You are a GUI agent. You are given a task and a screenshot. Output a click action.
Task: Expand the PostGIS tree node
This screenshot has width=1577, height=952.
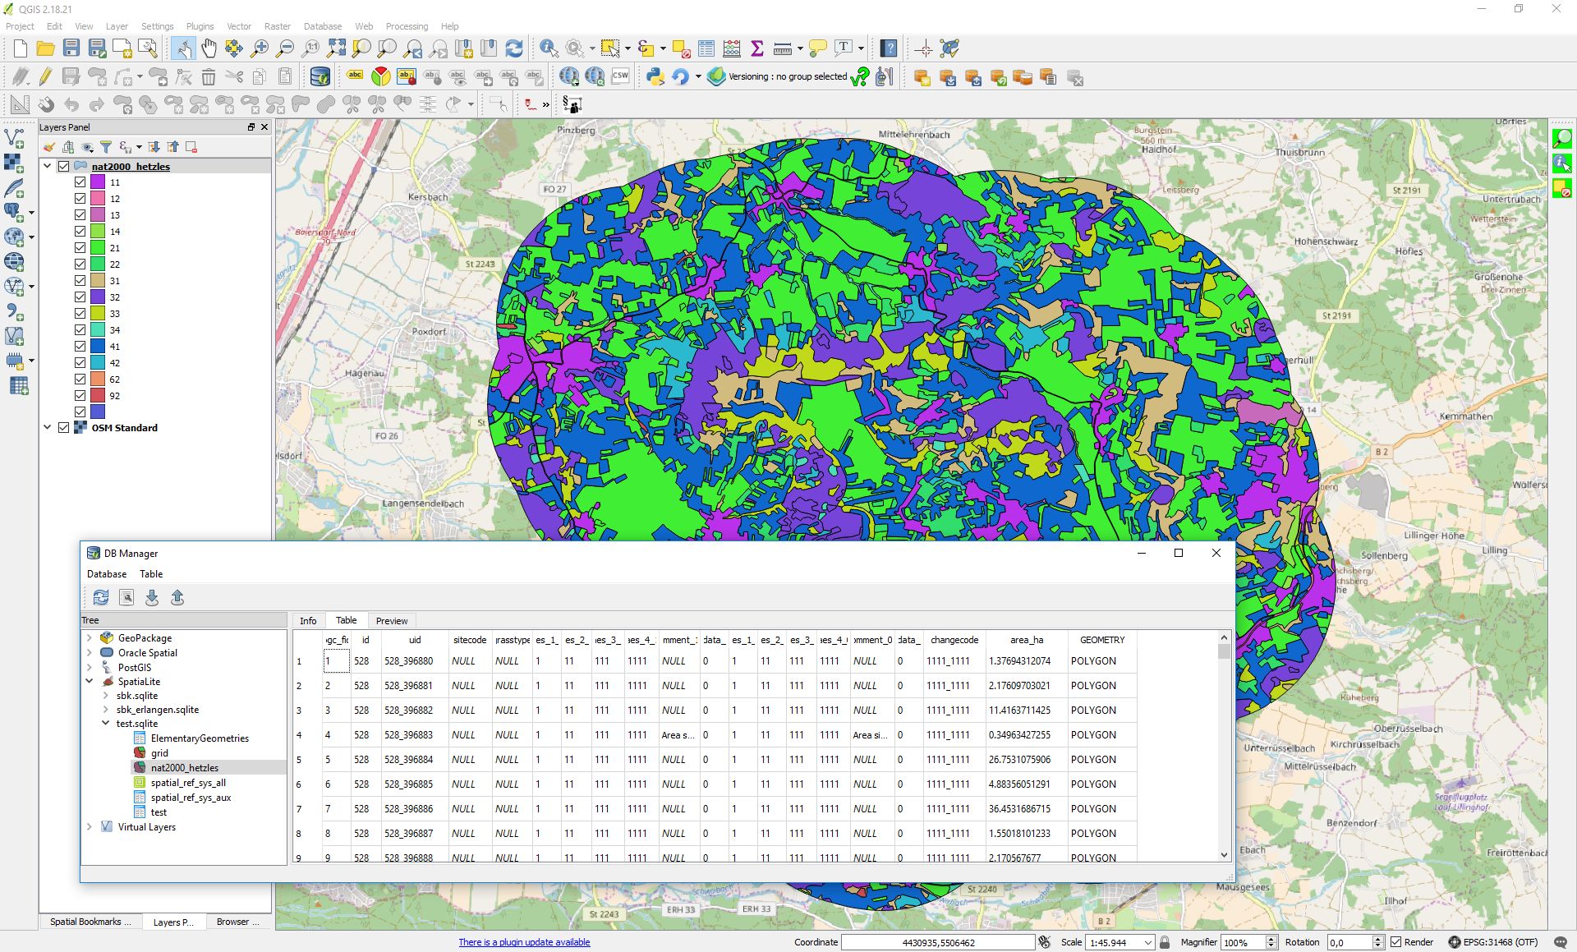tap(90, 667)
